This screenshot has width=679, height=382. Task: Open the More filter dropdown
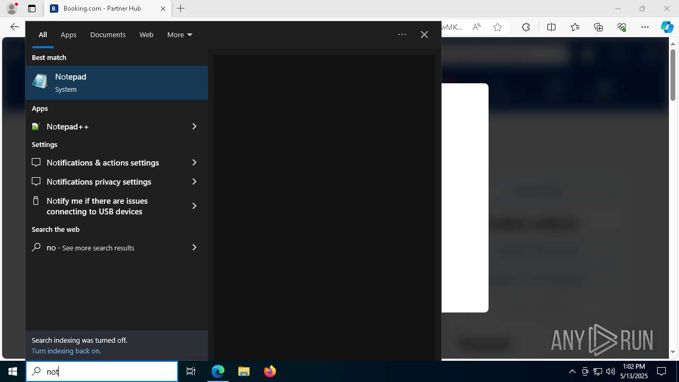click(179, 34)
